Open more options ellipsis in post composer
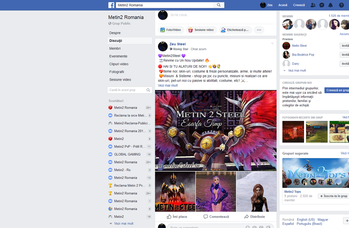Screen dimensions: 349x228 coord(259,30)
